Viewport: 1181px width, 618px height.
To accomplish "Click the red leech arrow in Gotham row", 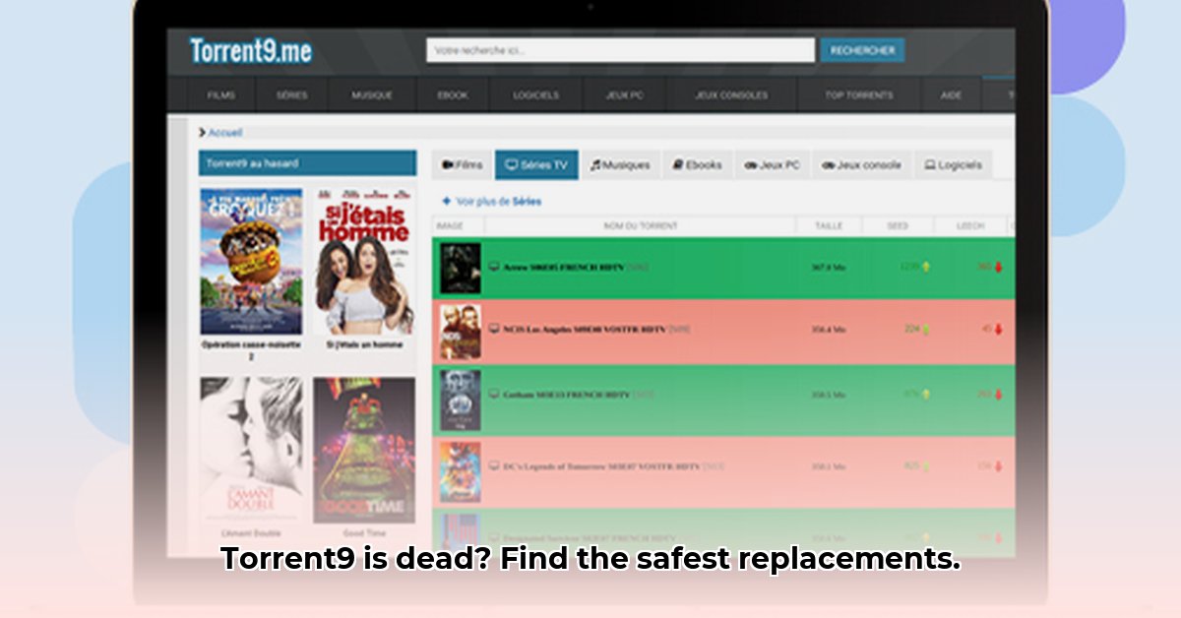I will 998,395.
